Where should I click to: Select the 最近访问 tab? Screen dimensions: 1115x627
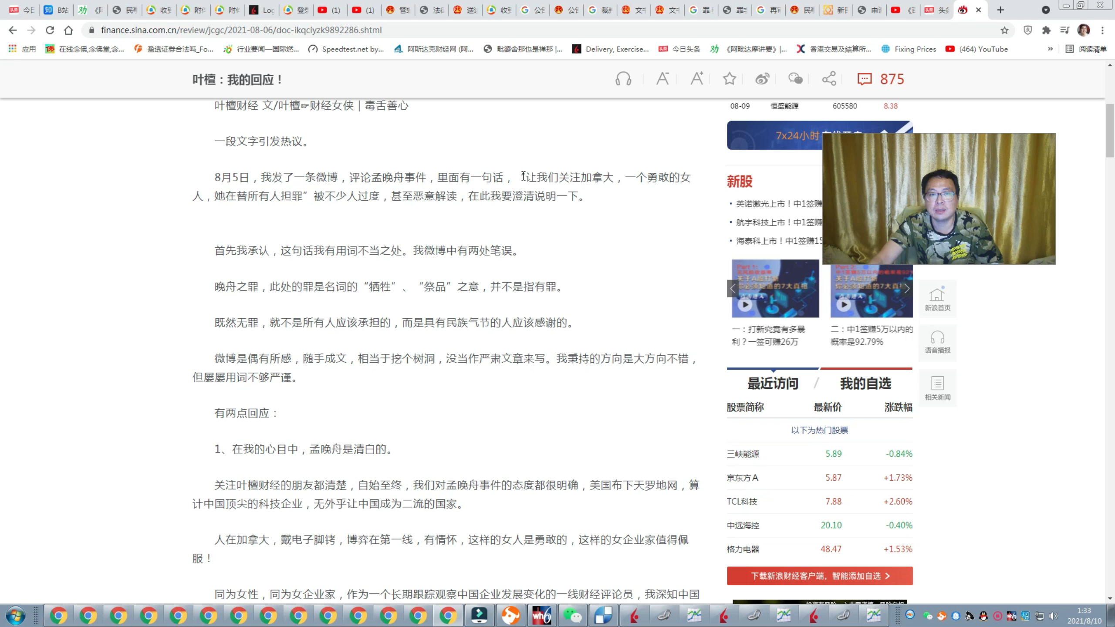(x=773, y=384)
